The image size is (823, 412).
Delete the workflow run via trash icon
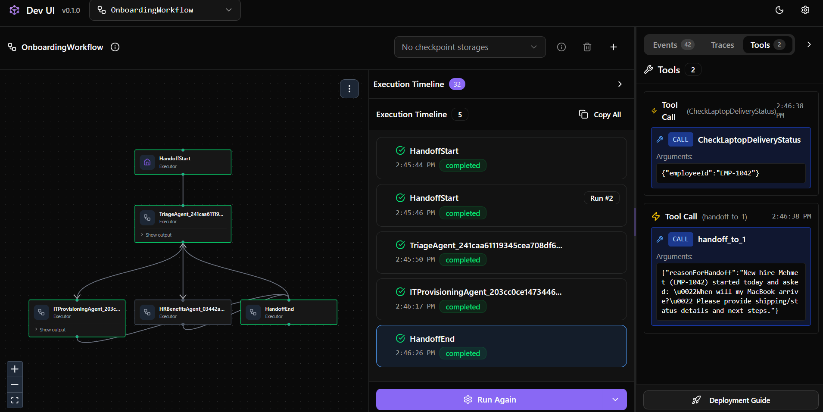coord(587,47)
